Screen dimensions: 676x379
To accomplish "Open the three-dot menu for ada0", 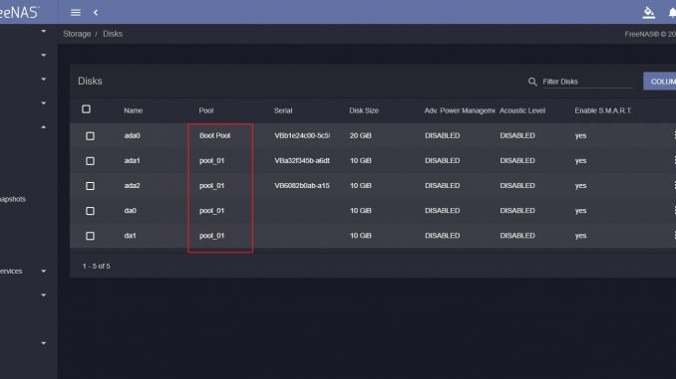I will click(x=674, y=135).
